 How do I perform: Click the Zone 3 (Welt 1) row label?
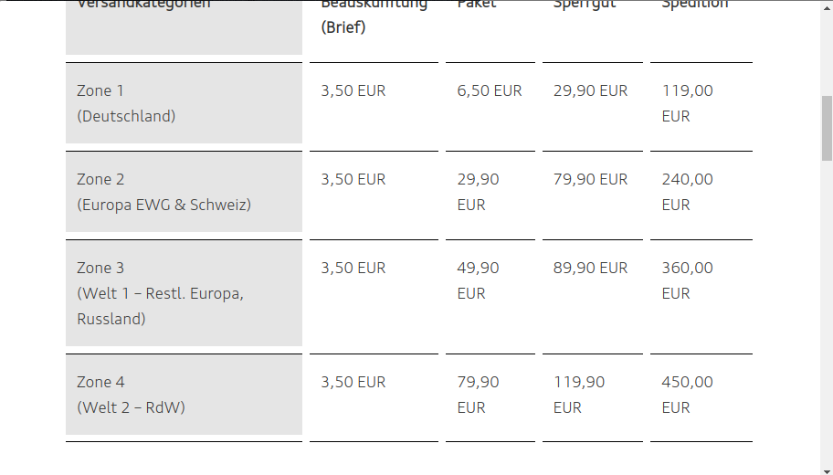(160, 293)
